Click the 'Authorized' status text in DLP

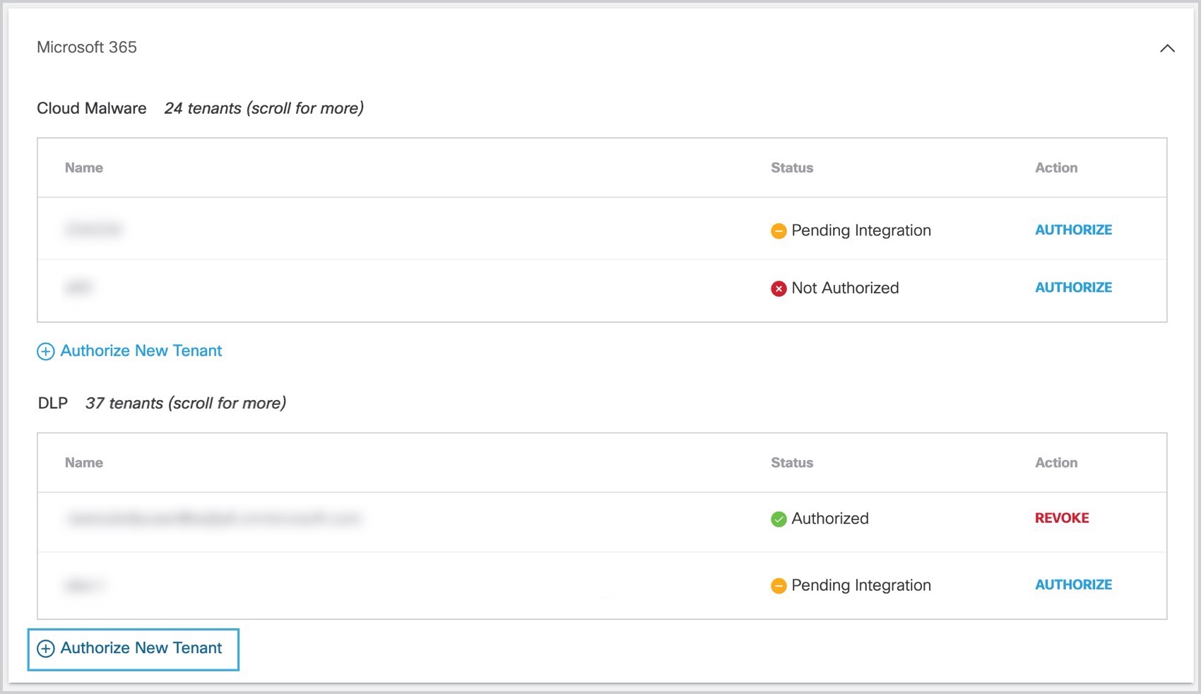(x=830, y=518)
